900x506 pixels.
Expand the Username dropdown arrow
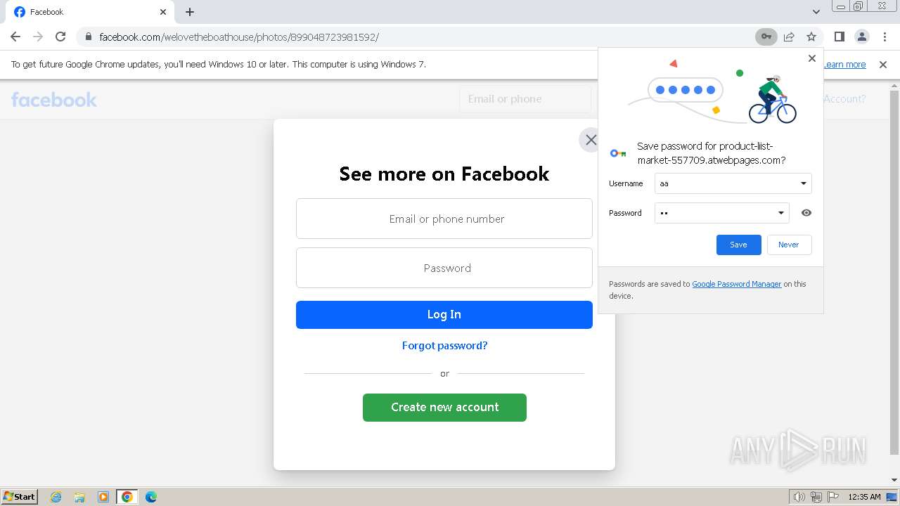[804, 183]
